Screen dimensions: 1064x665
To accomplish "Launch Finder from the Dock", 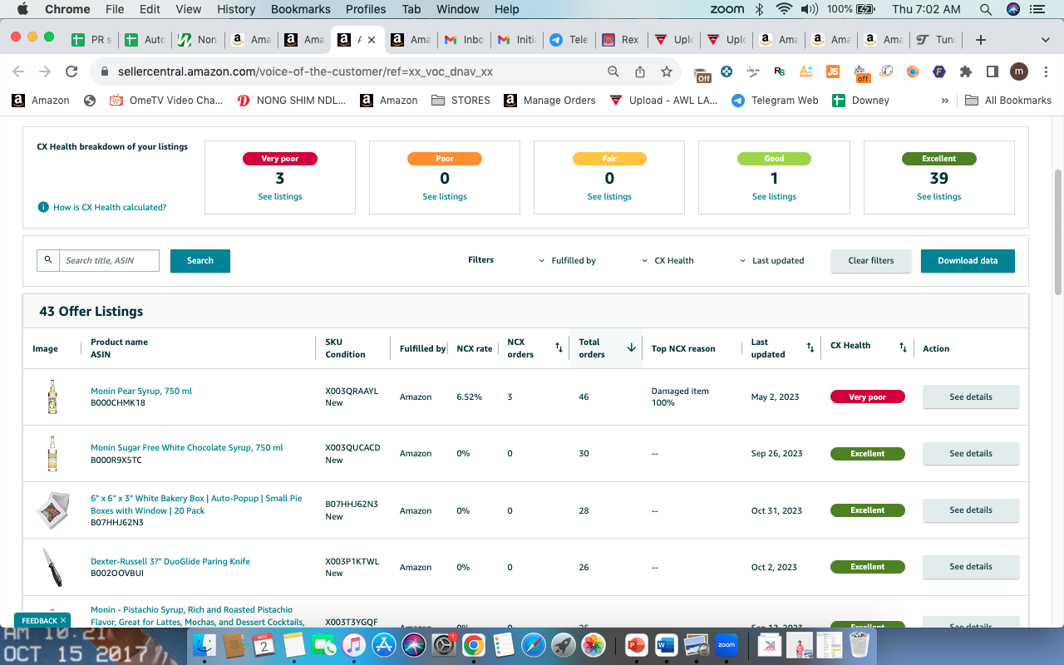I will 204,644.
